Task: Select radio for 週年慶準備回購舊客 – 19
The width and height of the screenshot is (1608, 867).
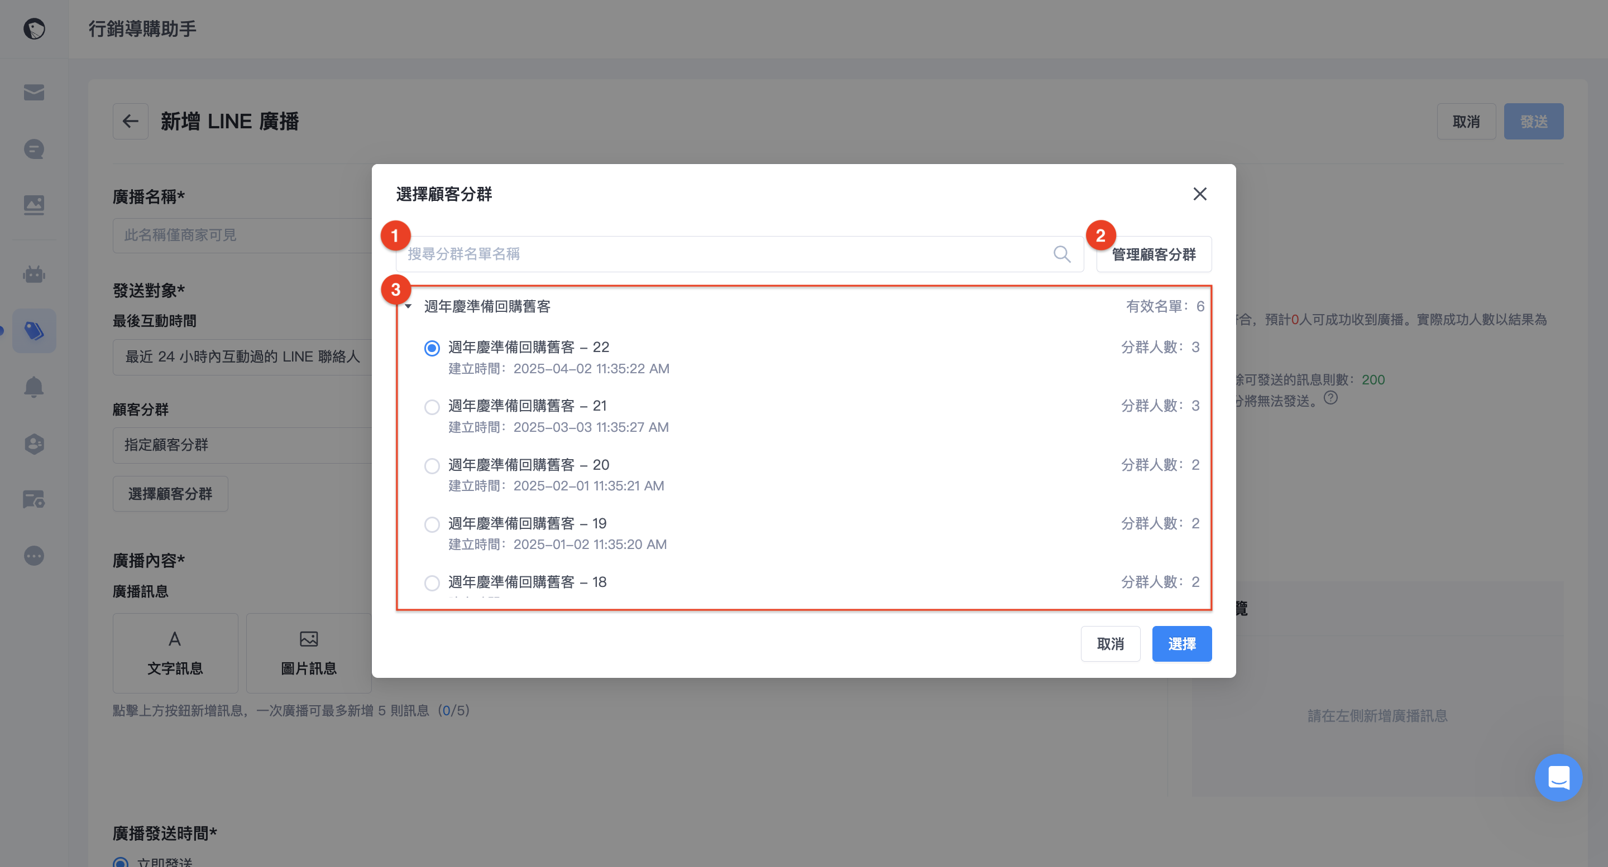Action: pyautogui.click(x=432, y=524)
